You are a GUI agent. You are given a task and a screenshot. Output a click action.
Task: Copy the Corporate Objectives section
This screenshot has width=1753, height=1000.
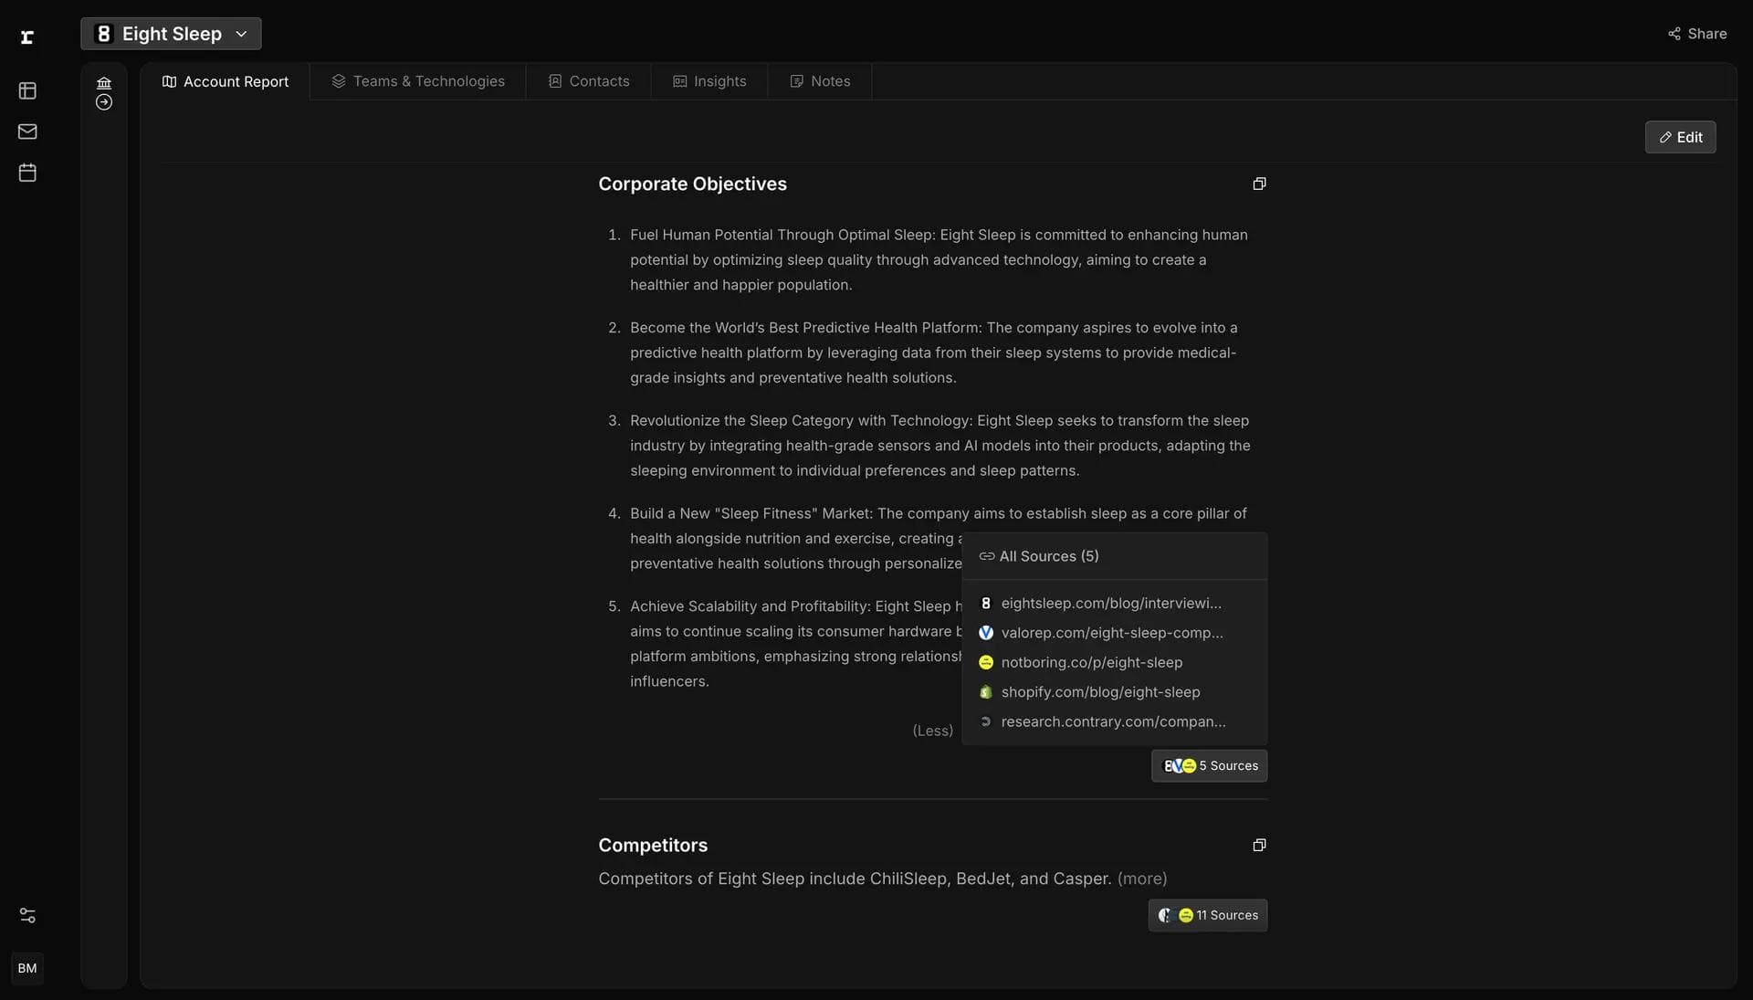1259,184
